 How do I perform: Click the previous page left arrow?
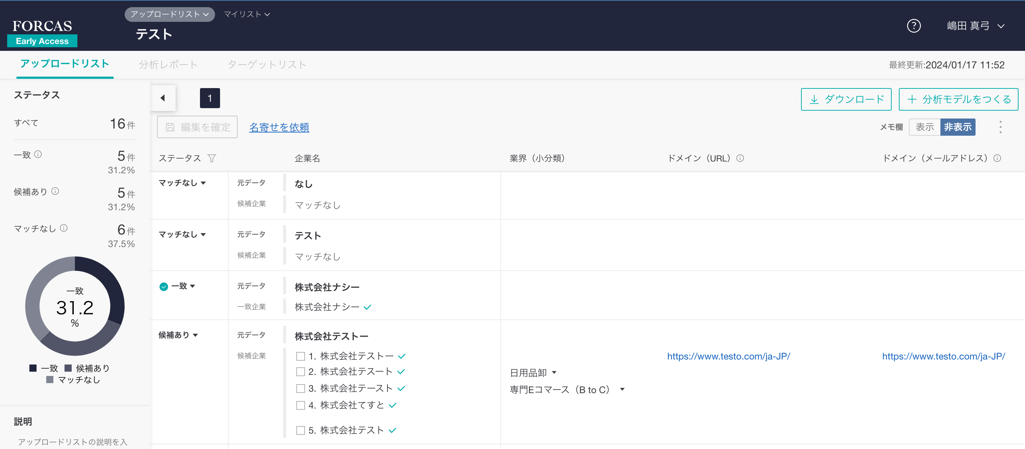click(163, 98)
